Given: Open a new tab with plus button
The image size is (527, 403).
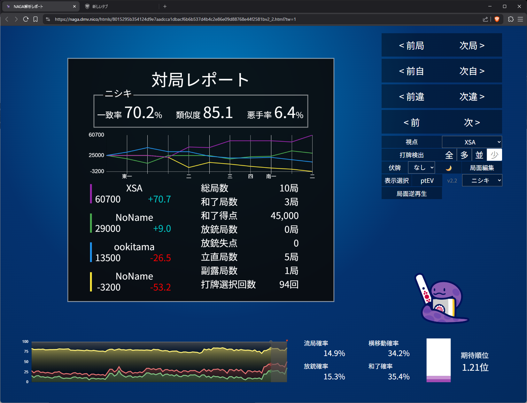Looking at the screenshot, I should click(x=165, y=6).
